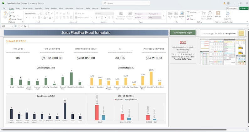Click the Format cells icon
The image size is (249, 132).
click(x=182, y=13)
